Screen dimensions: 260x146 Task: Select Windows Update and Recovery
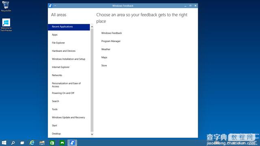68,118
